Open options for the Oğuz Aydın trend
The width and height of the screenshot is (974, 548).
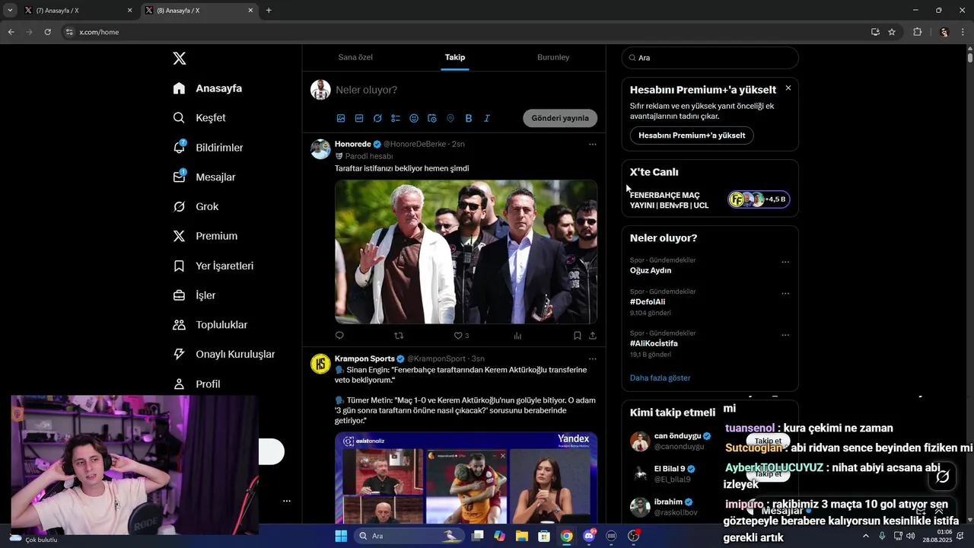[x=785, y=262]
